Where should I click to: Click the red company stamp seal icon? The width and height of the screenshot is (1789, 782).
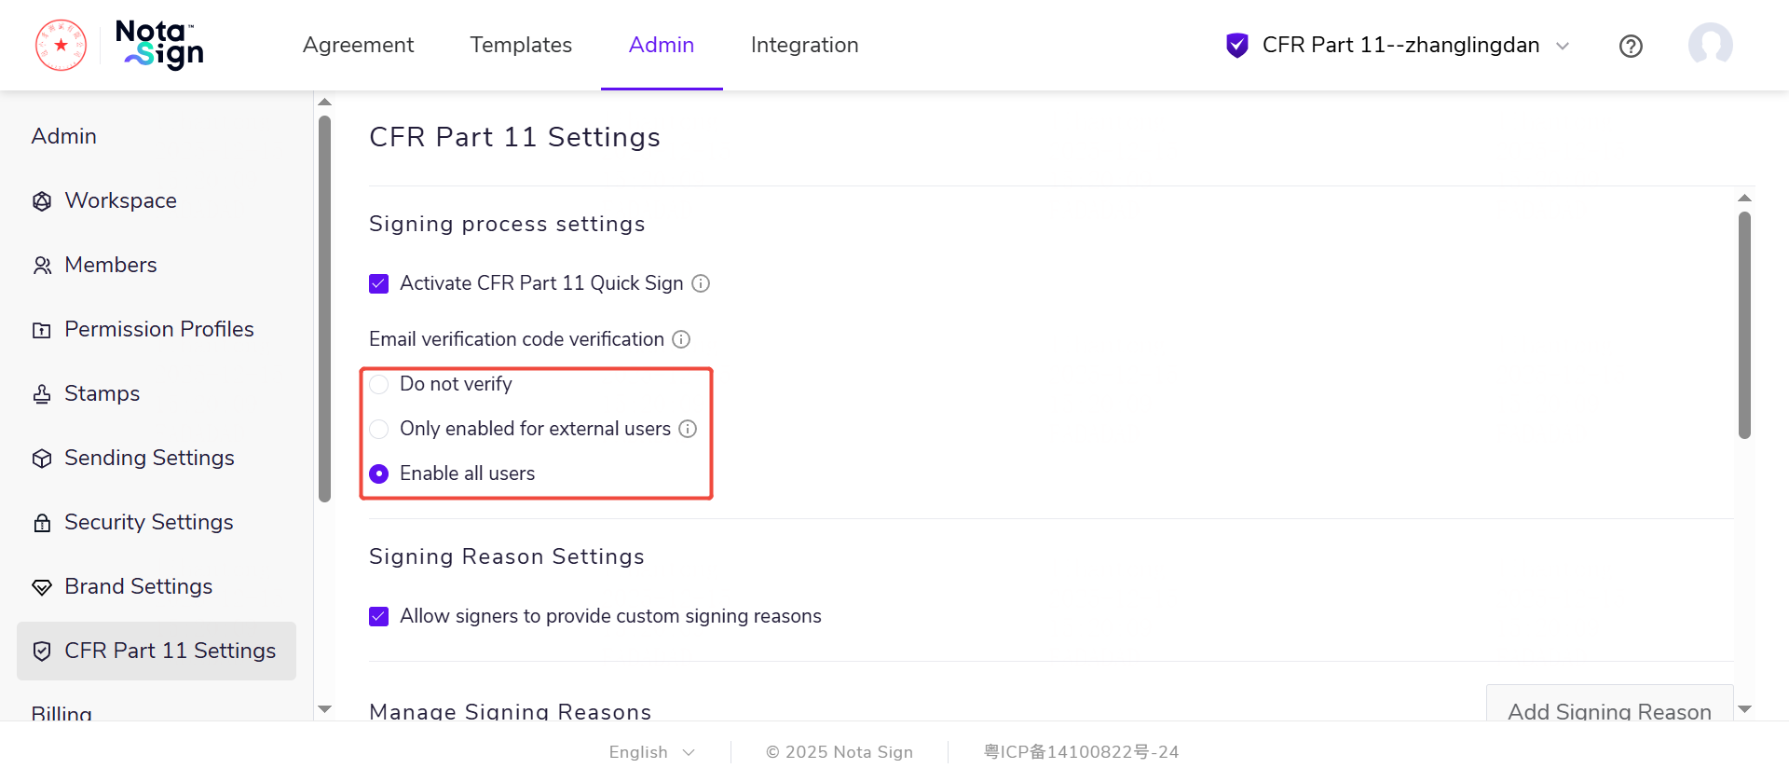pyautogui.click(x=61, y=45)
